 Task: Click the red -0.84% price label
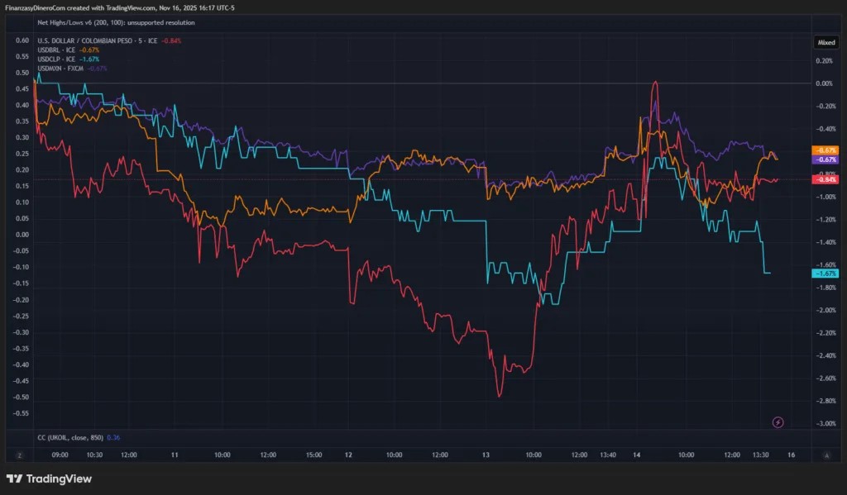tap(826, 179)
